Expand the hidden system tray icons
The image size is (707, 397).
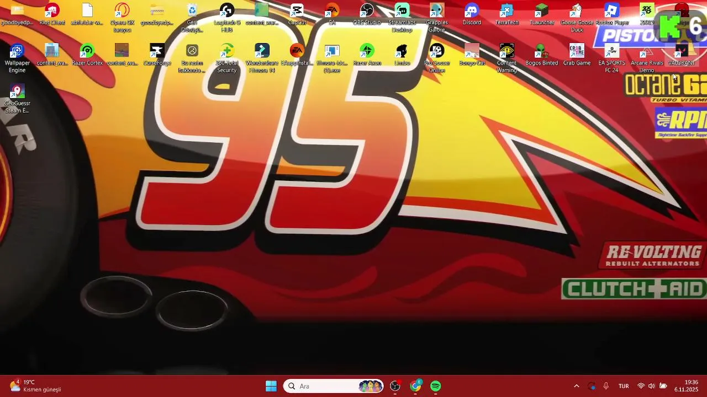[x=577, y=386]
